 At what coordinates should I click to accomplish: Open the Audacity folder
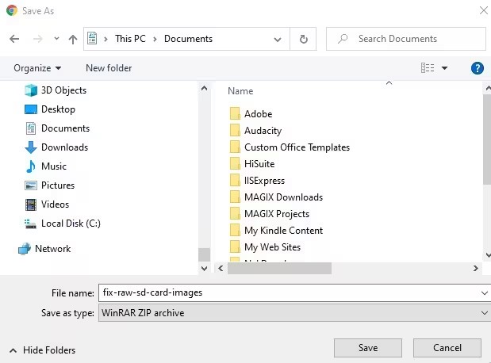[263, 131]
